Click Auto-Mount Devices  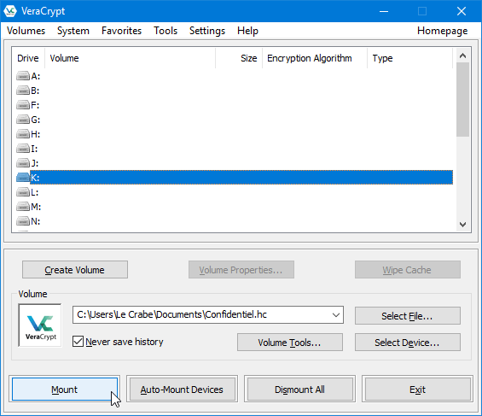(182, 390)
